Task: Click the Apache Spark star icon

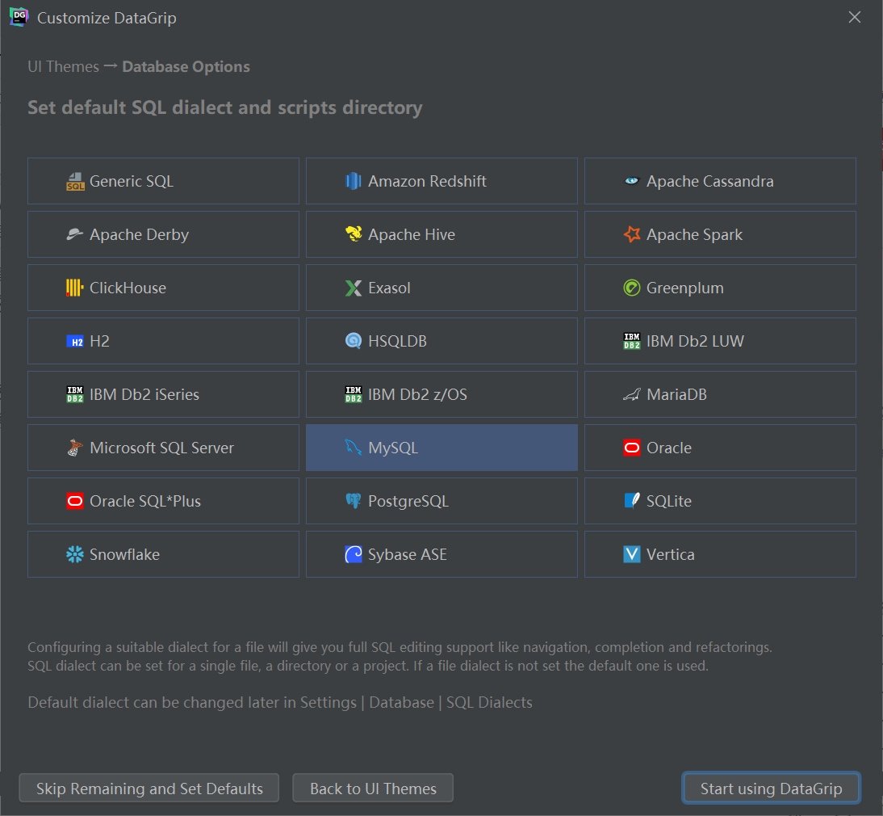Action: 632,234
